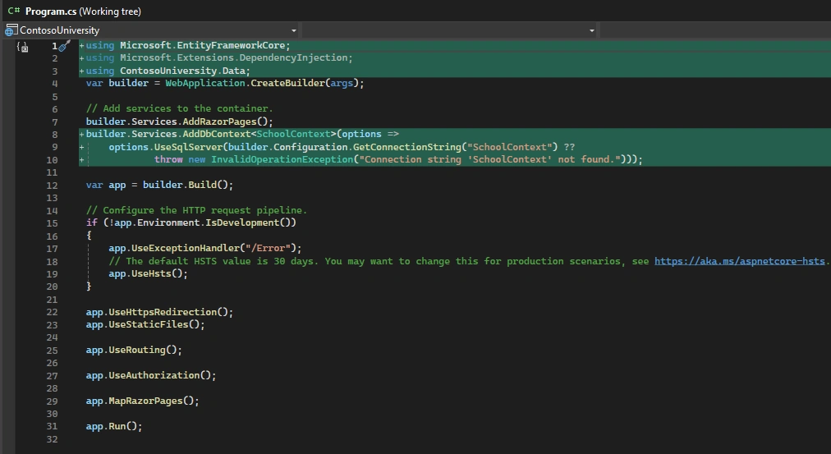Screen dimensions: 831x454
Task: Click the opening brace on line 16
Action: [x=89, y=236]
